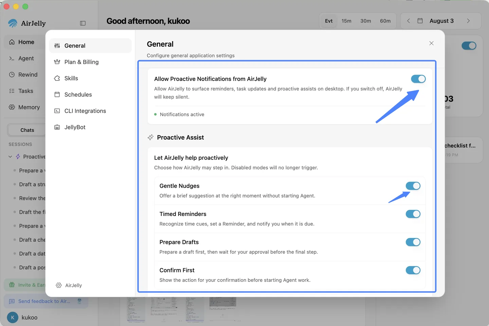Close the General settings dialog
The height and width of the screenshot is (326, 489).
[431, 43]
